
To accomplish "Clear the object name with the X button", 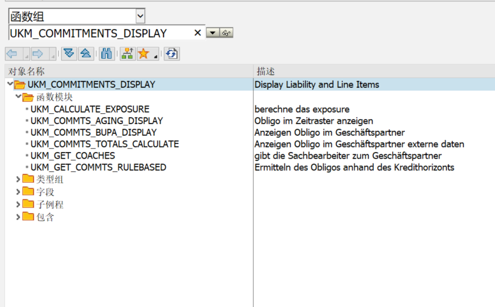I will pyautogui.click(x=198, y=33).
